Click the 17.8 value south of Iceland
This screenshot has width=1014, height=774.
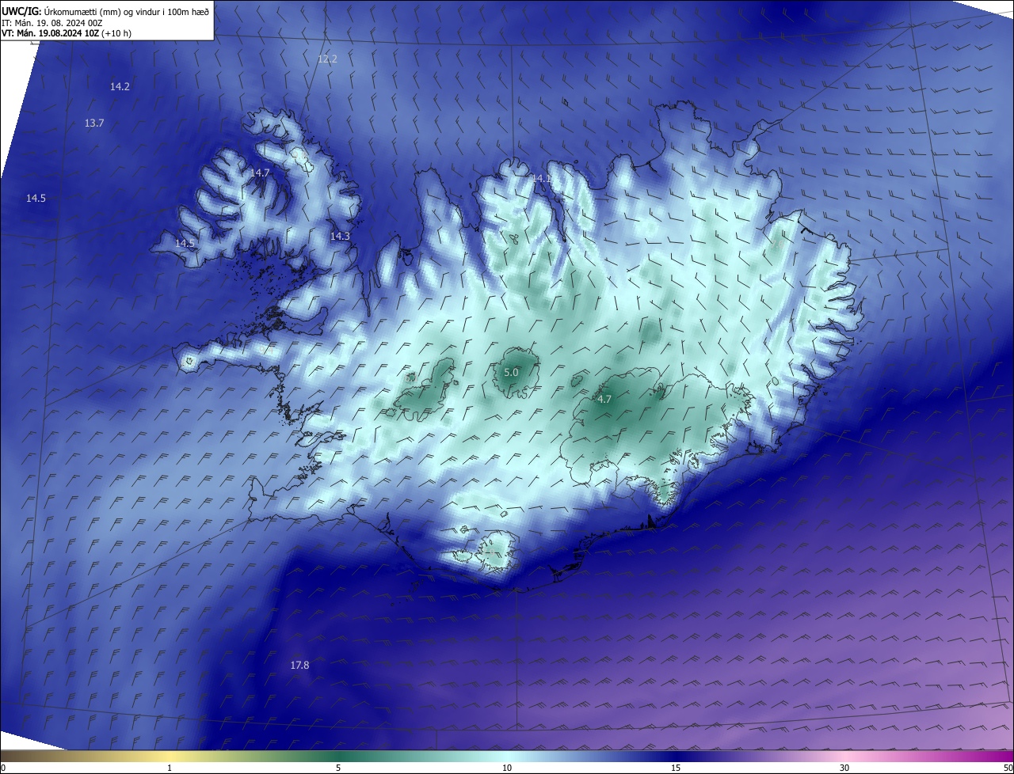(299, 666)
